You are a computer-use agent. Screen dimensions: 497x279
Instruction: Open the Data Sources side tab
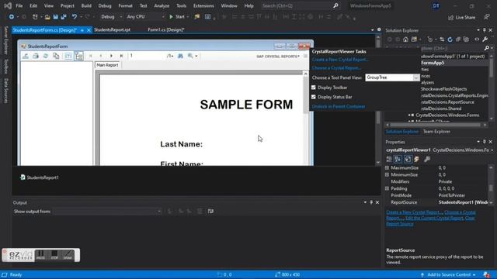(x=5, y=91)
